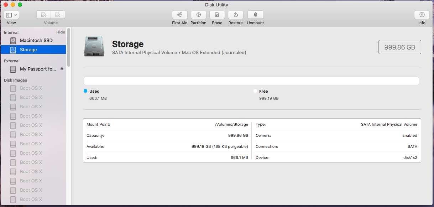Image resolution: width=434 pixels, height=207 pixels.
Task: Open the View sidebar options dropdown
Action: tap(11, 15)
